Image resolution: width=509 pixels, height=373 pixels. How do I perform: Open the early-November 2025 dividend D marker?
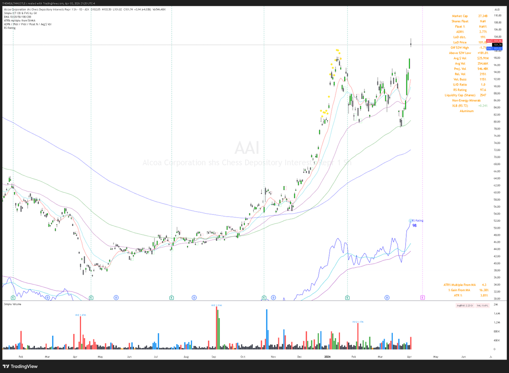pyautogui.click(x=273, y=298)
